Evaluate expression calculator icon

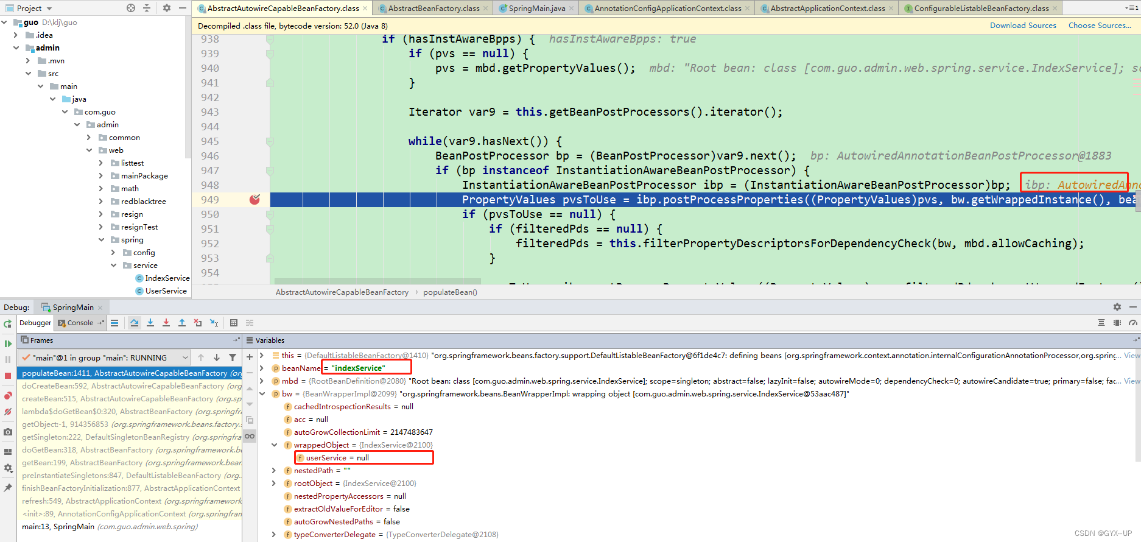click(x=234, y=323)
